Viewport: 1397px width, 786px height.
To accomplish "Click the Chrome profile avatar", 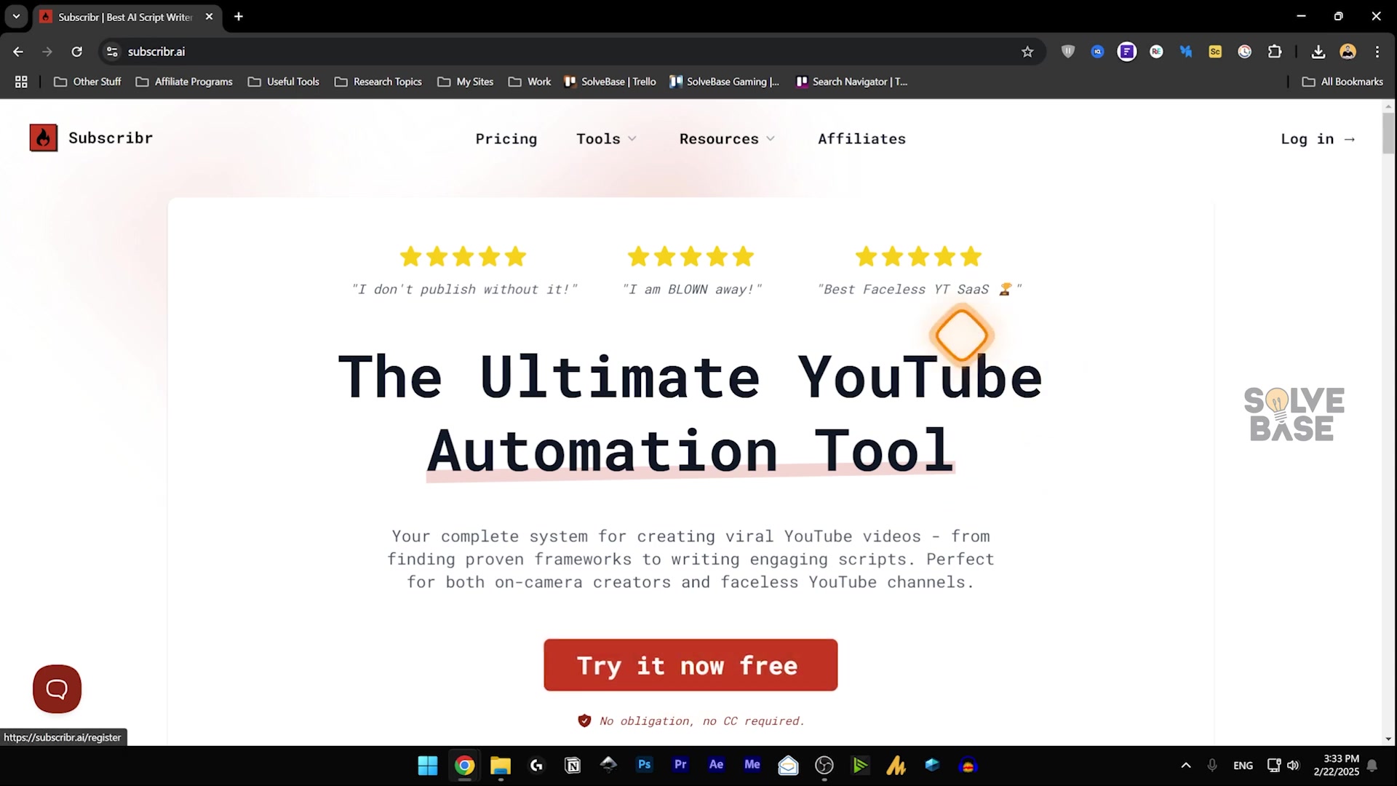I will [1348, 52].
